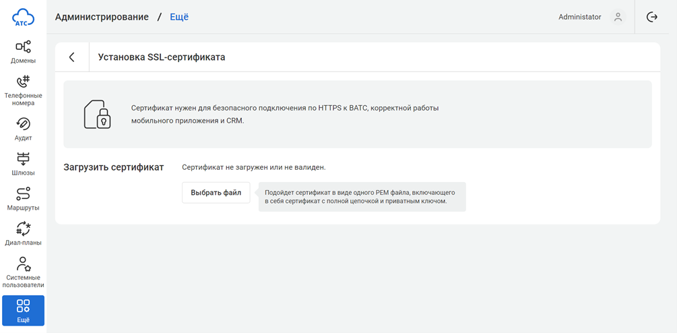The image size is (677, 333).
Task: Open Маршруты from the sidebar
Action: tap(23, 199)
